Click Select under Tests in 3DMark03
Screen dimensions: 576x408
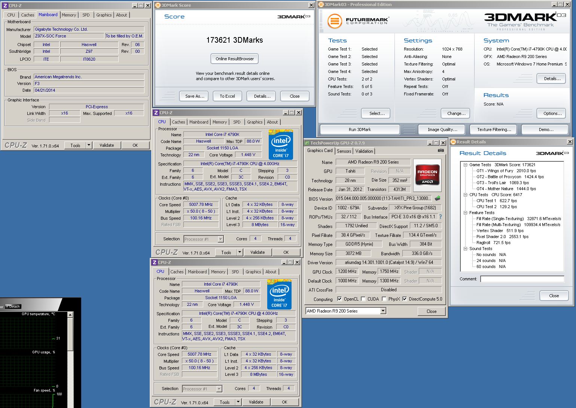coord(375,113)
